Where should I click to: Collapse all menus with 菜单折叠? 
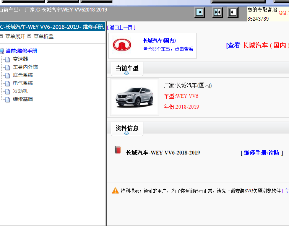pos(44,36)
